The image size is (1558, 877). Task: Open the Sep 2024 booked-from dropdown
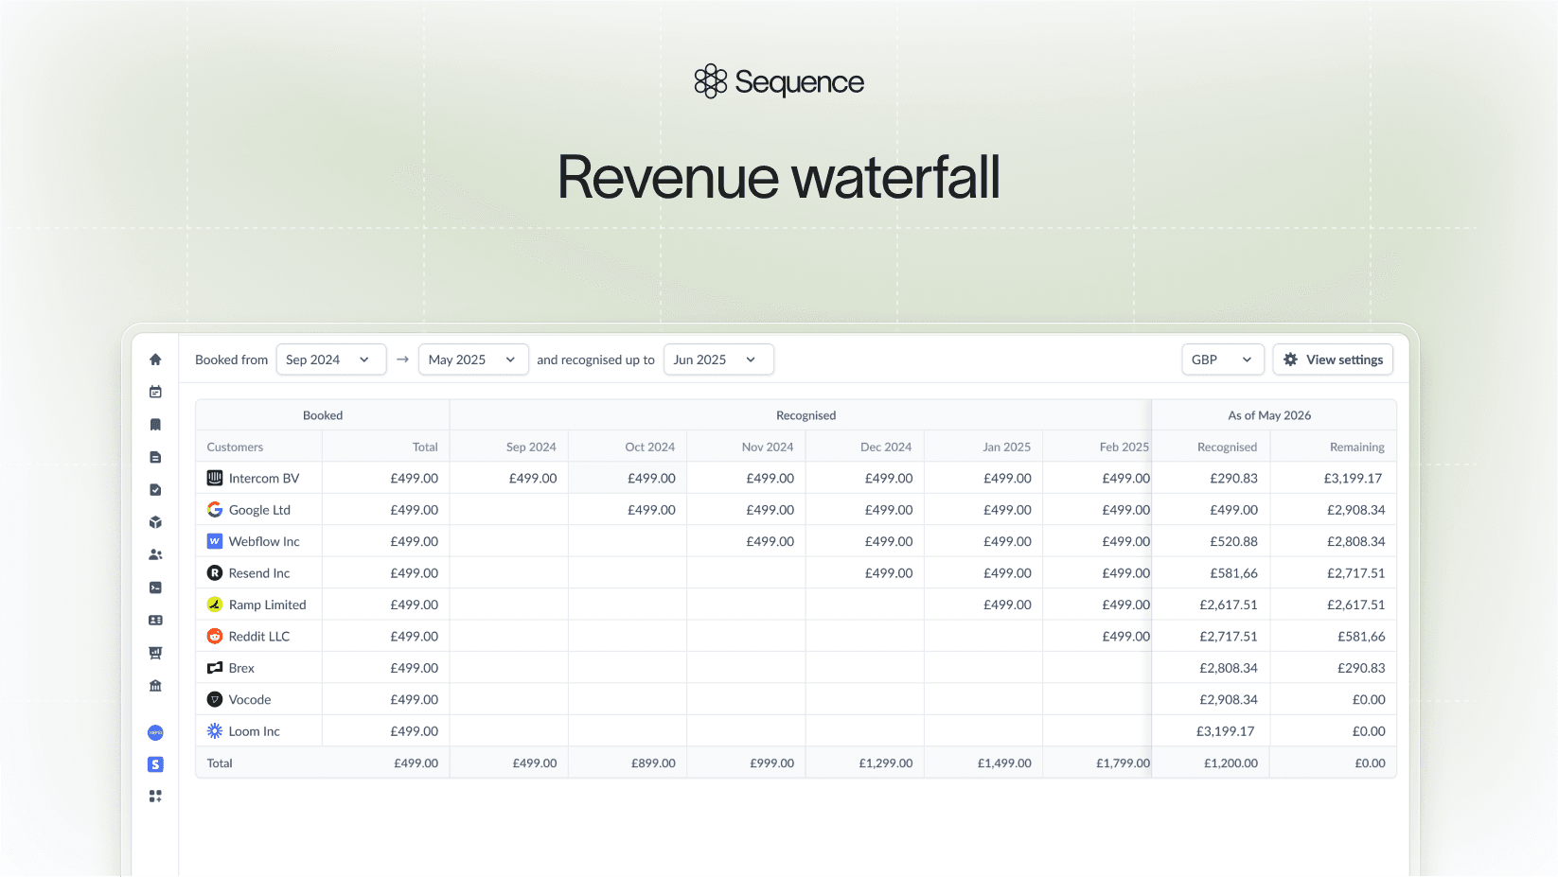330,360
